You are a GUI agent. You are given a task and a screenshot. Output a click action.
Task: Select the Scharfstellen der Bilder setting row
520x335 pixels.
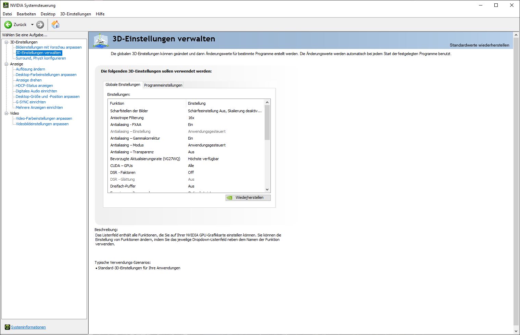click(x=186, y=111)
